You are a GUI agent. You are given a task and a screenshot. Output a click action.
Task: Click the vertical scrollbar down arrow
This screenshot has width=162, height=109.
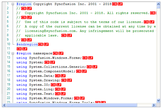coord(158,100)
